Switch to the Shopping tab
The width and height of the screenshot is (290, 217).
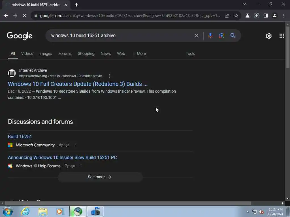tap(86, 53)
